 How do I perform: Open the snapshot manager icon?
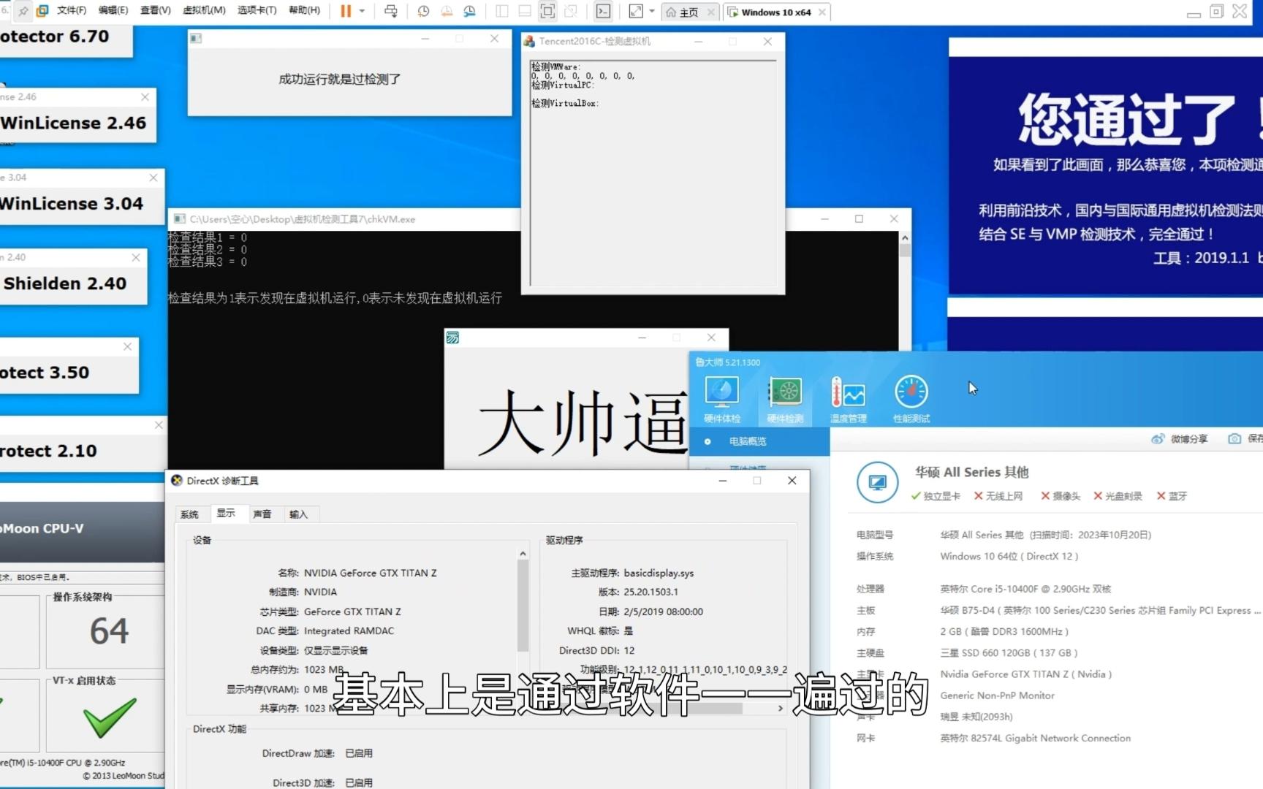[x=469, y=11]
